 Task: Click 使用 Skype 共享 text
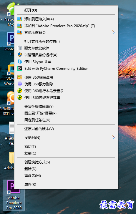pyautogui.click(x=38, y=62)
